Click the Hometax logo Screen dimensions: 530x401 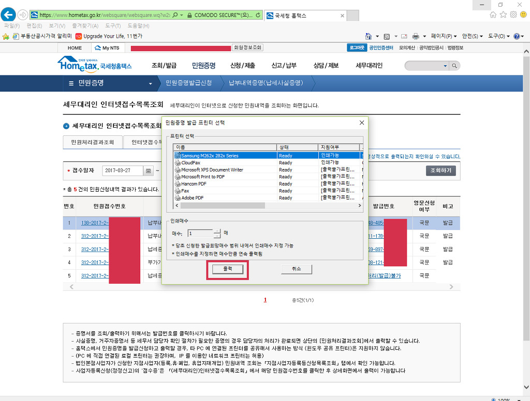(x=95, y=64)
